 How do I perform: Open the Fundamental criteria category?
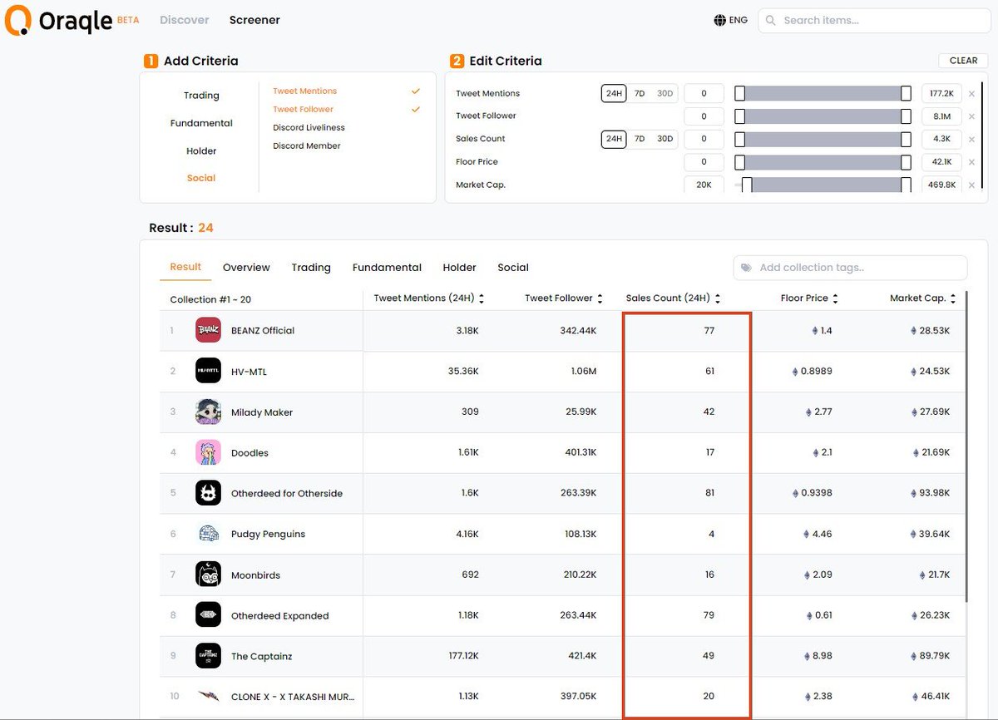click(x=201, y=123)
